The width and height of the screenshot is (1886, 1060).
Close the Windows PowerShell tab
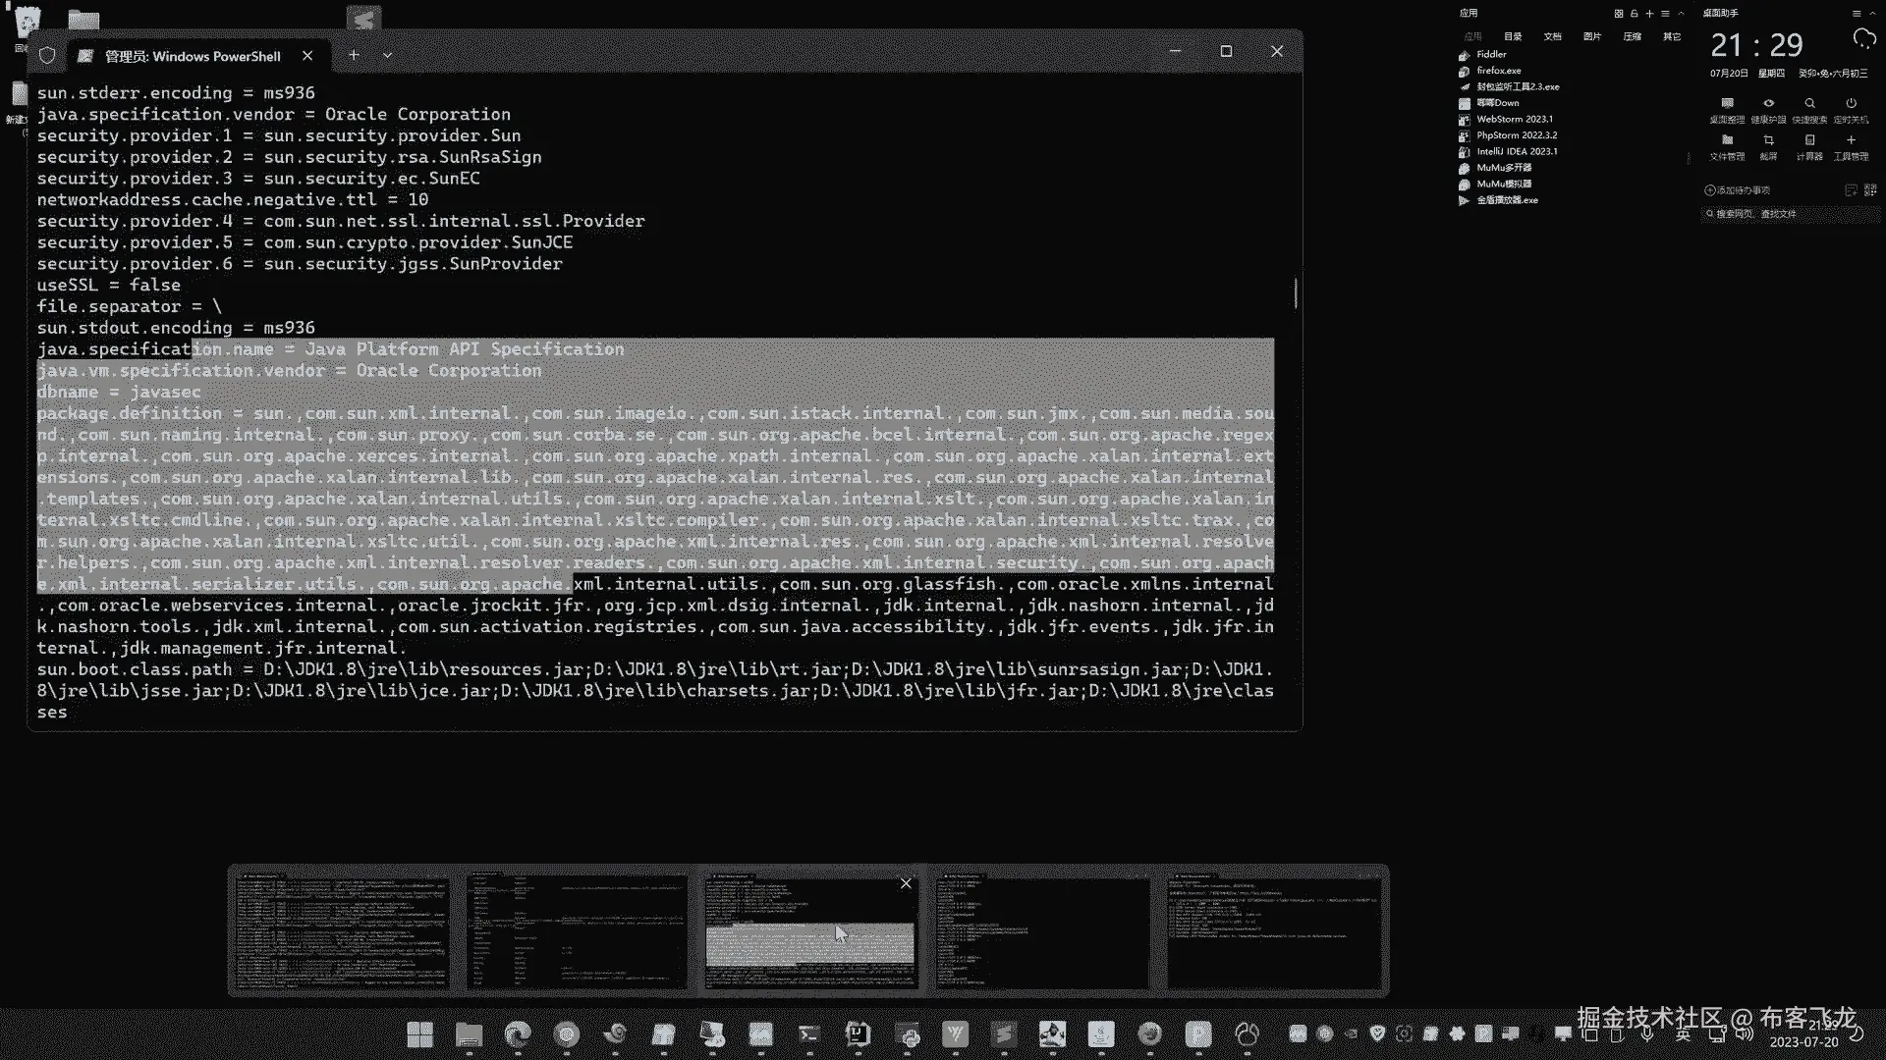pos(307,56)
